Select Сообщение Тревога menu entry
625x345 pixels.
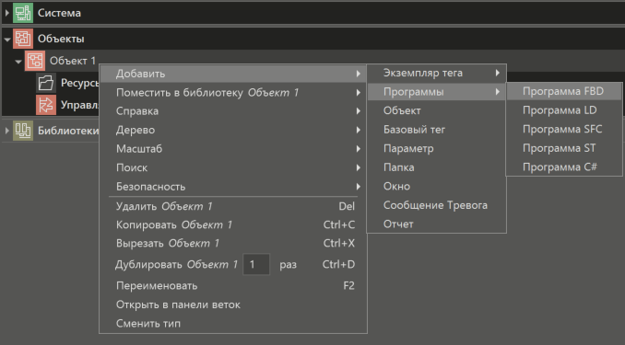coord(436,205)
